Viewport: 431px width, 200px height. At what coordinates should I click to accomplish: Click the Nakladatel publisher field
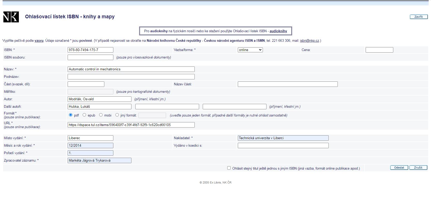(283, 138)
